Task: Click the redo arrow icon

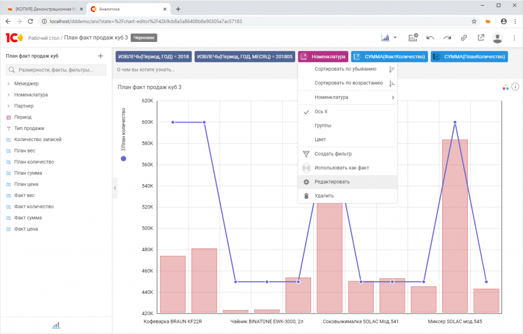Action: pos(447,37)
